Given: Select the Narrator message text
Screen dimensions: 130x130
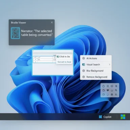Looking at the screenshot, I should point(37,33).
